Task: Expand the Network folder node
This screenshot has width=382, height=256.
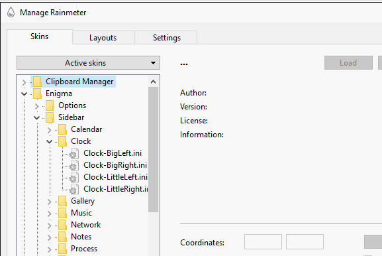Action: click(50, 225)
